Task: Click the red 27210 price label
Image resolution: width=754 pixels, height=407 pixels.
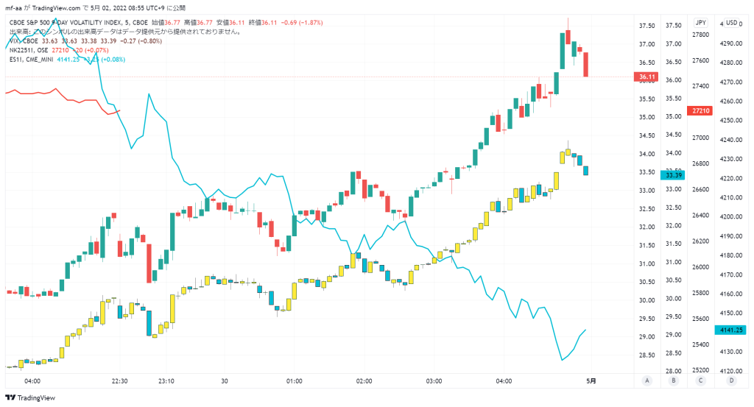Action: (700, 110)
